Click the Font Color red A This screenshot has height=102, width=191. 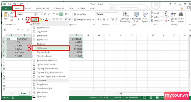click(46, 19)
